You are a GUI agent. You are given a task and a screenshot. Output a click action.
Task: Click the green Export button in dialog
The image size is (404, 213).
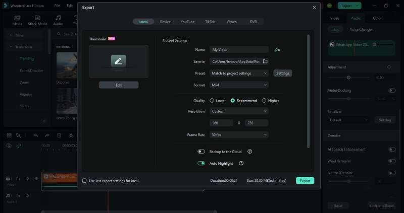click(305, 180)
